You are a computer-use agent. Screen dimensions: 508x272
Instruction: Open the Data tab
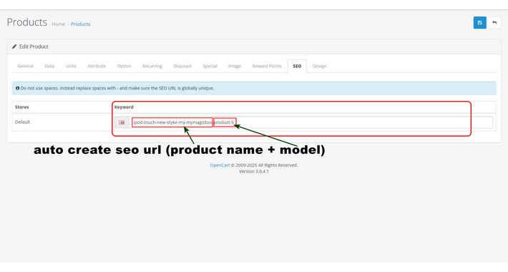click(x=49, y=66)
